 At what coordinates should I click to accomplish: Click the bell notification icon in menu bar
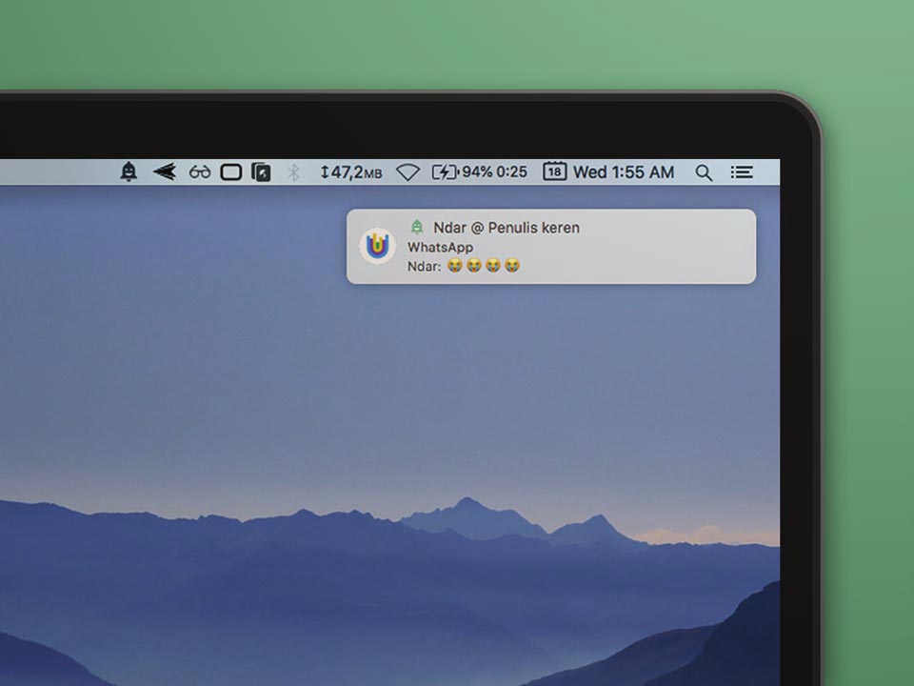[x=129, y=171]
